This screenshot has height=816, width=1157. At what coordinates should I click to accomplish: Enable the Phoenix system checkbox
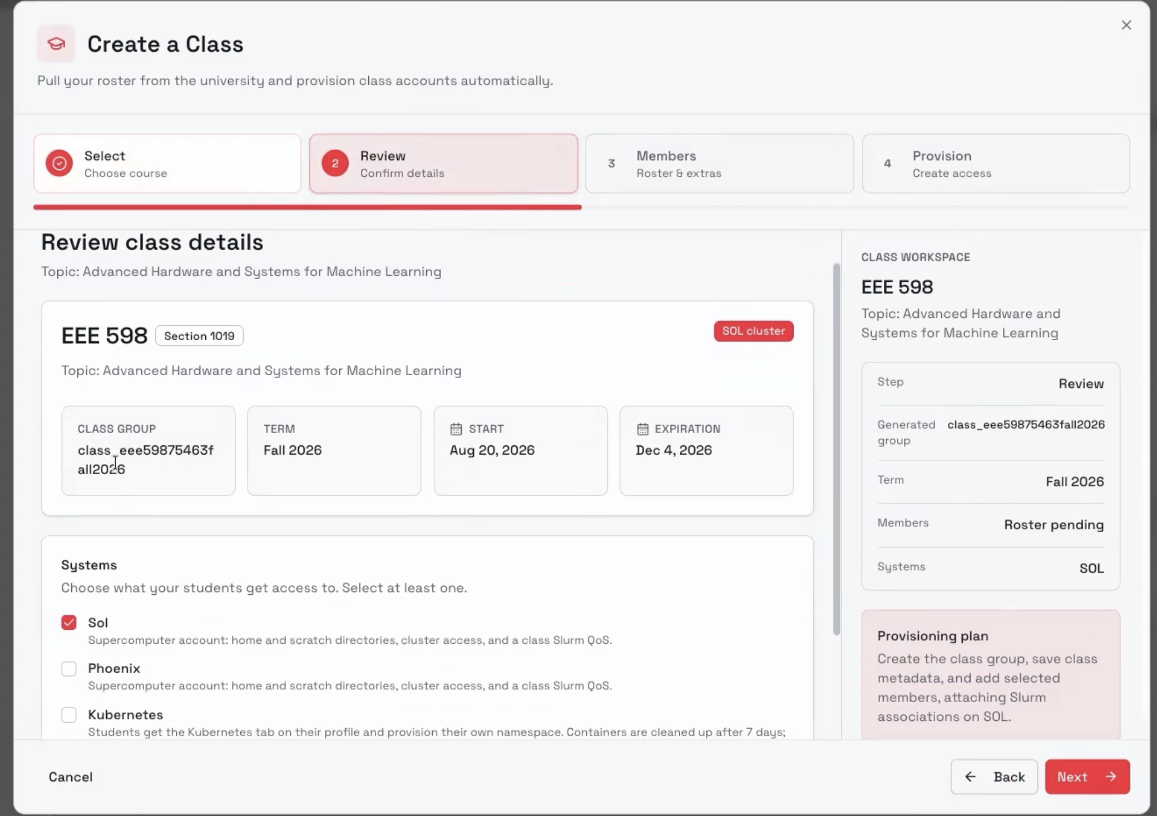[69, 669]
